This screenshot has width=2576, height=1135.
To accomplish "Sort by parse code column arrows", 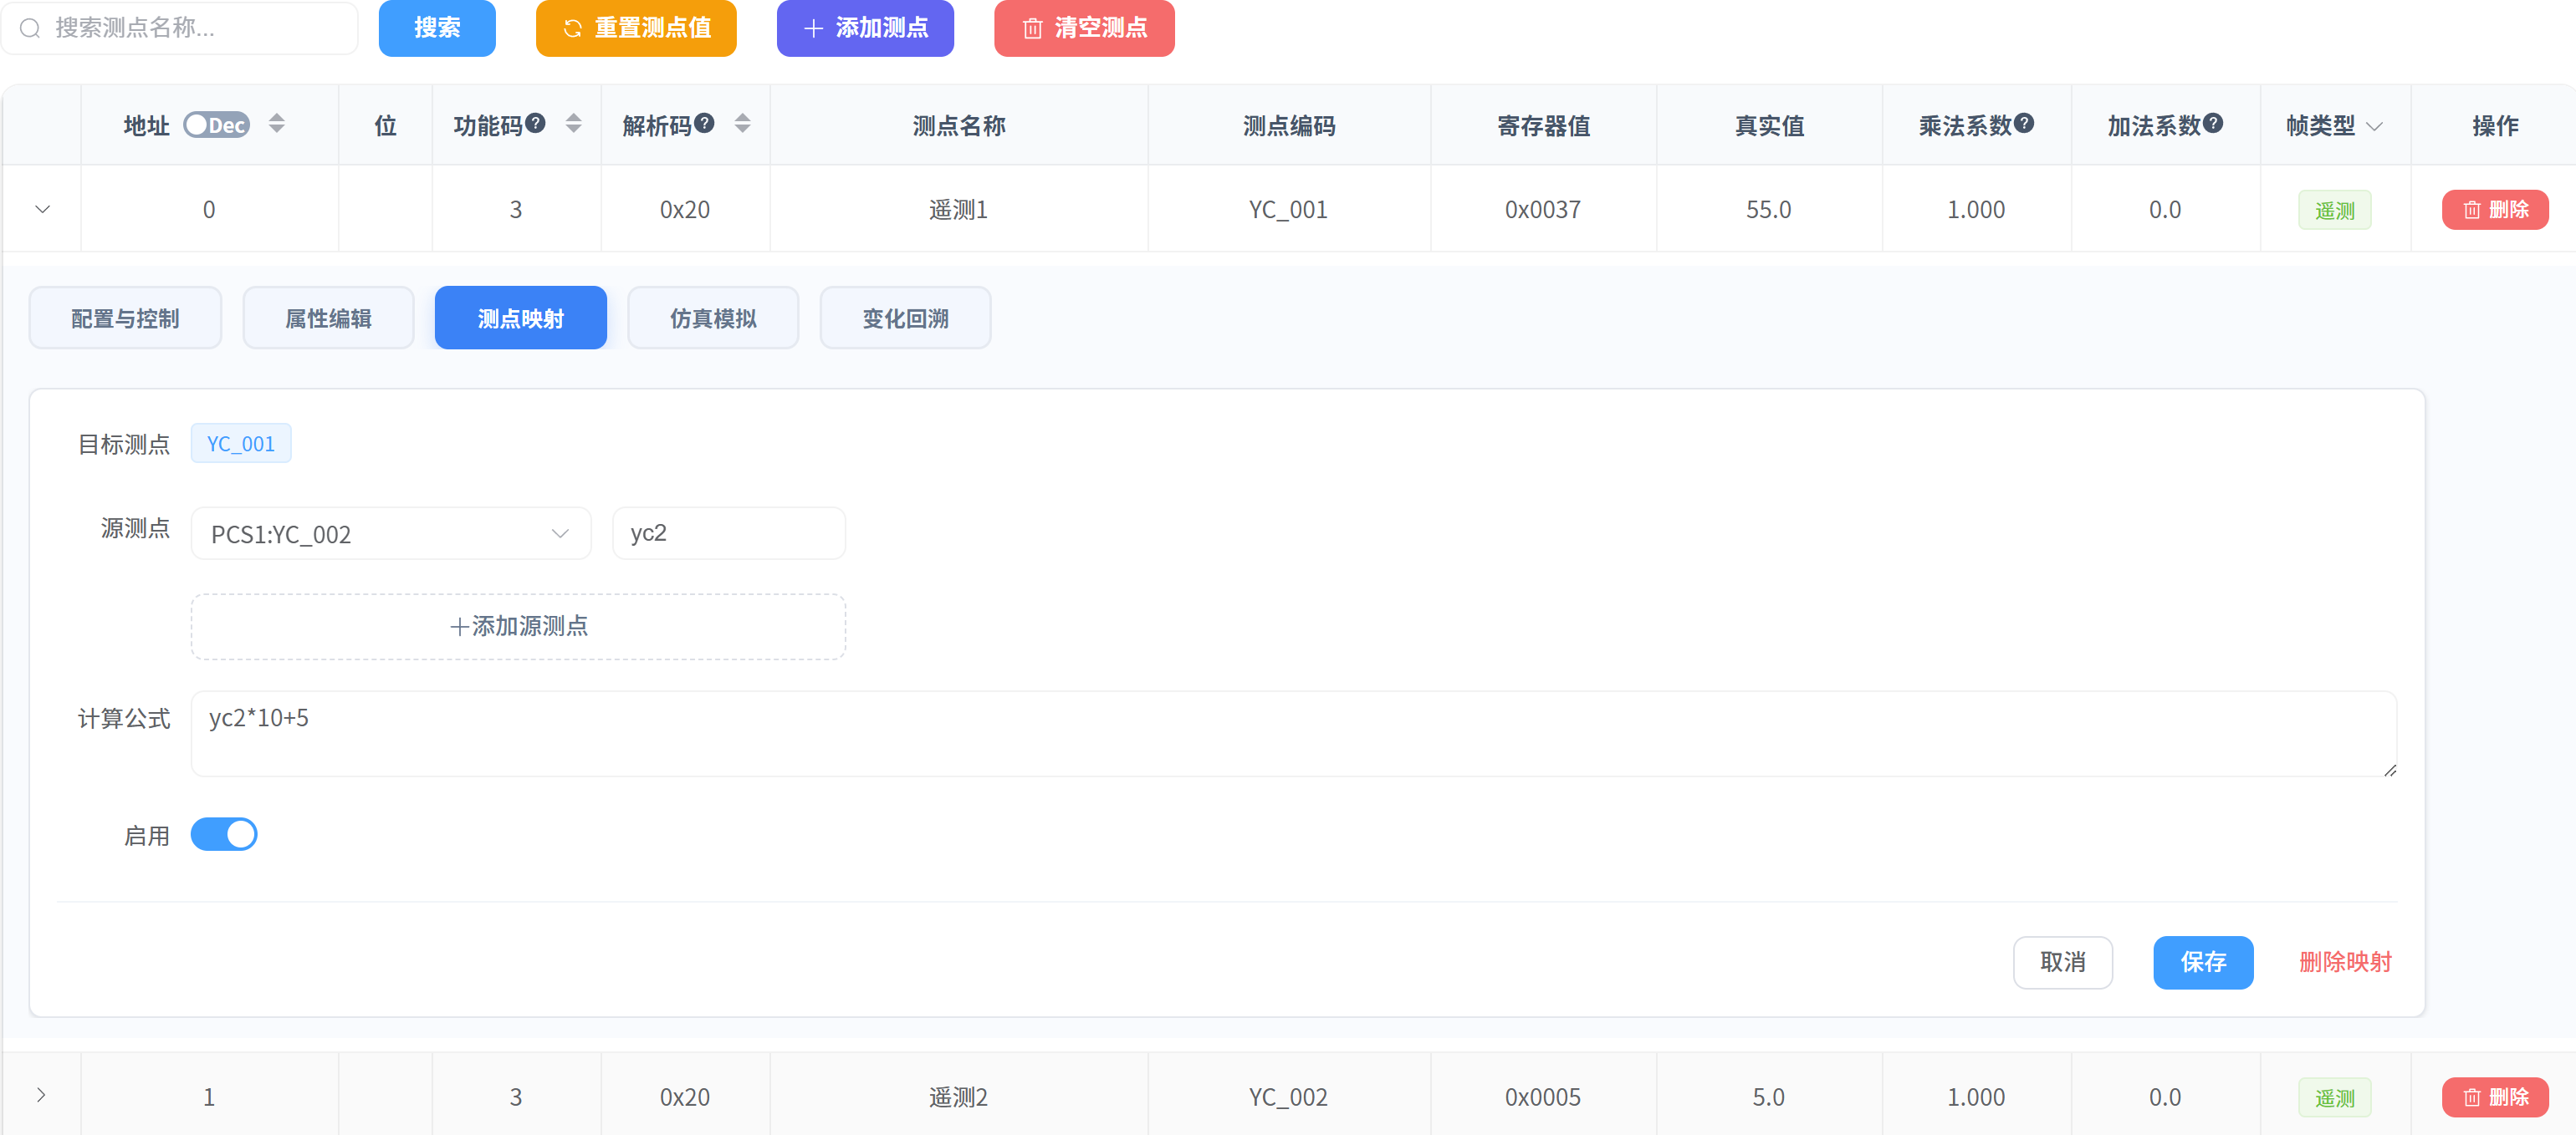I will coord(742,124).
